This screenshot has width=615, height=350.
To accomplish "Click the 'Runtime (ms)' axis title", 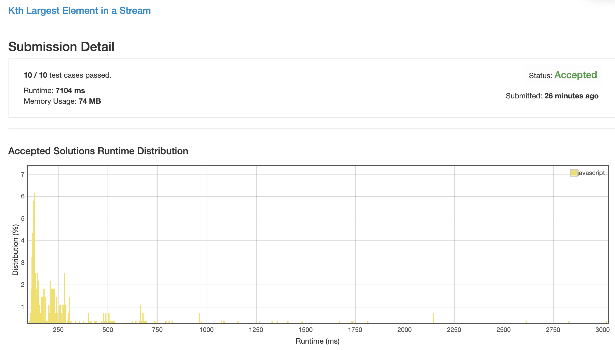I will [318, 341].
